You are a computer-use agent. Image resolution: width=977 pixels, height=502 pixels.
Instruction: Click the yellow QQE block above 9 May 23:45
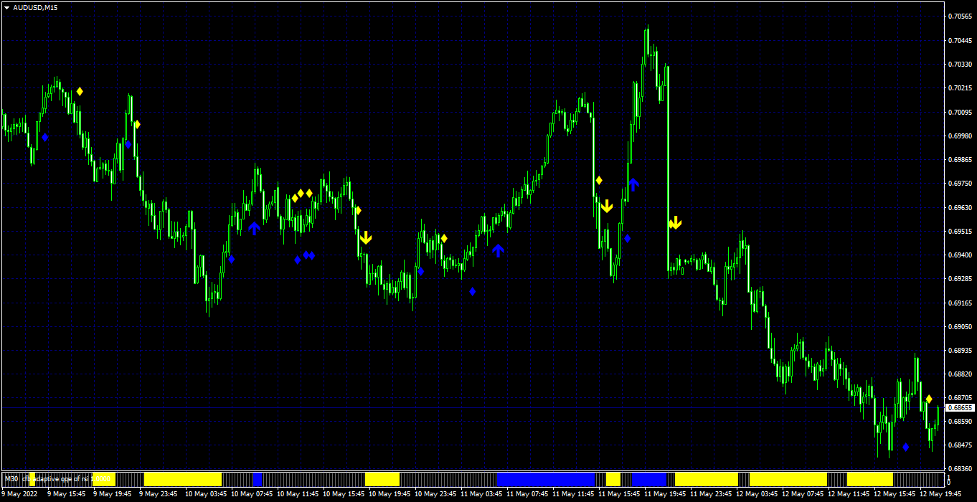pyautogui.click(x=183, y=479)
